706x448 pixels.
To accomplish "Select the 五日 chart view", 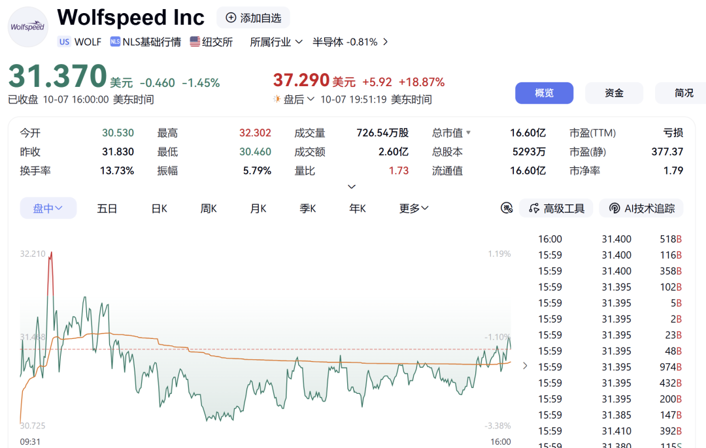I will [107, 209].
